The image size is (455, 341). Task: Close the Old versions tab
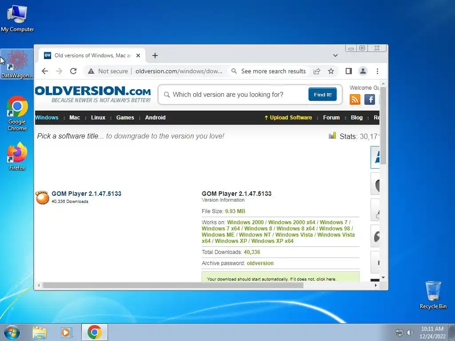coord(138,56)
